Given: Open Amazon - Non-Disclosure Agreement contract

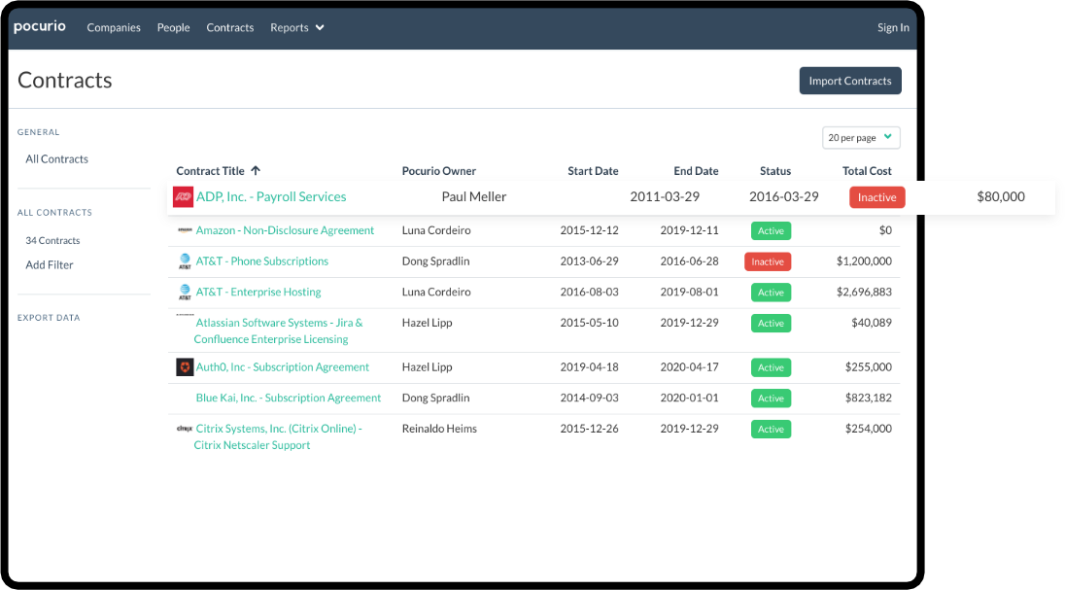Looking at the screenshot, I should 285,230.
